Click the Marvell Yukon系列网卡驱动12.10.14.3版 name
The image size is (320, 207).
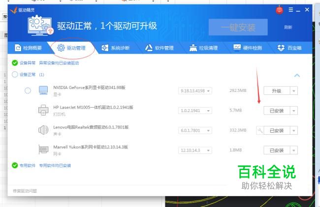(x=91, y=147)
